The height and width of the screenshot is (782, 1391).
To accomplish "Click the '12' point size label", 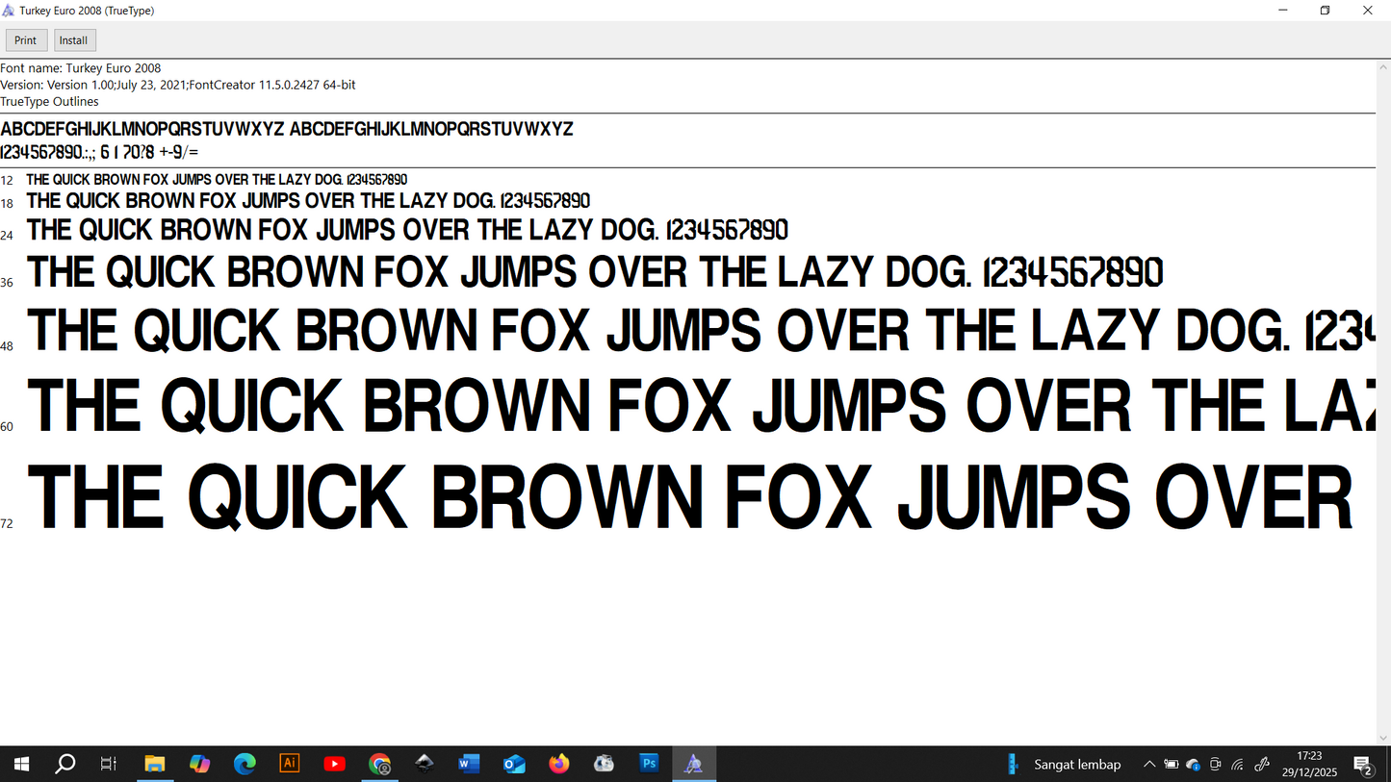I will 7,181.
